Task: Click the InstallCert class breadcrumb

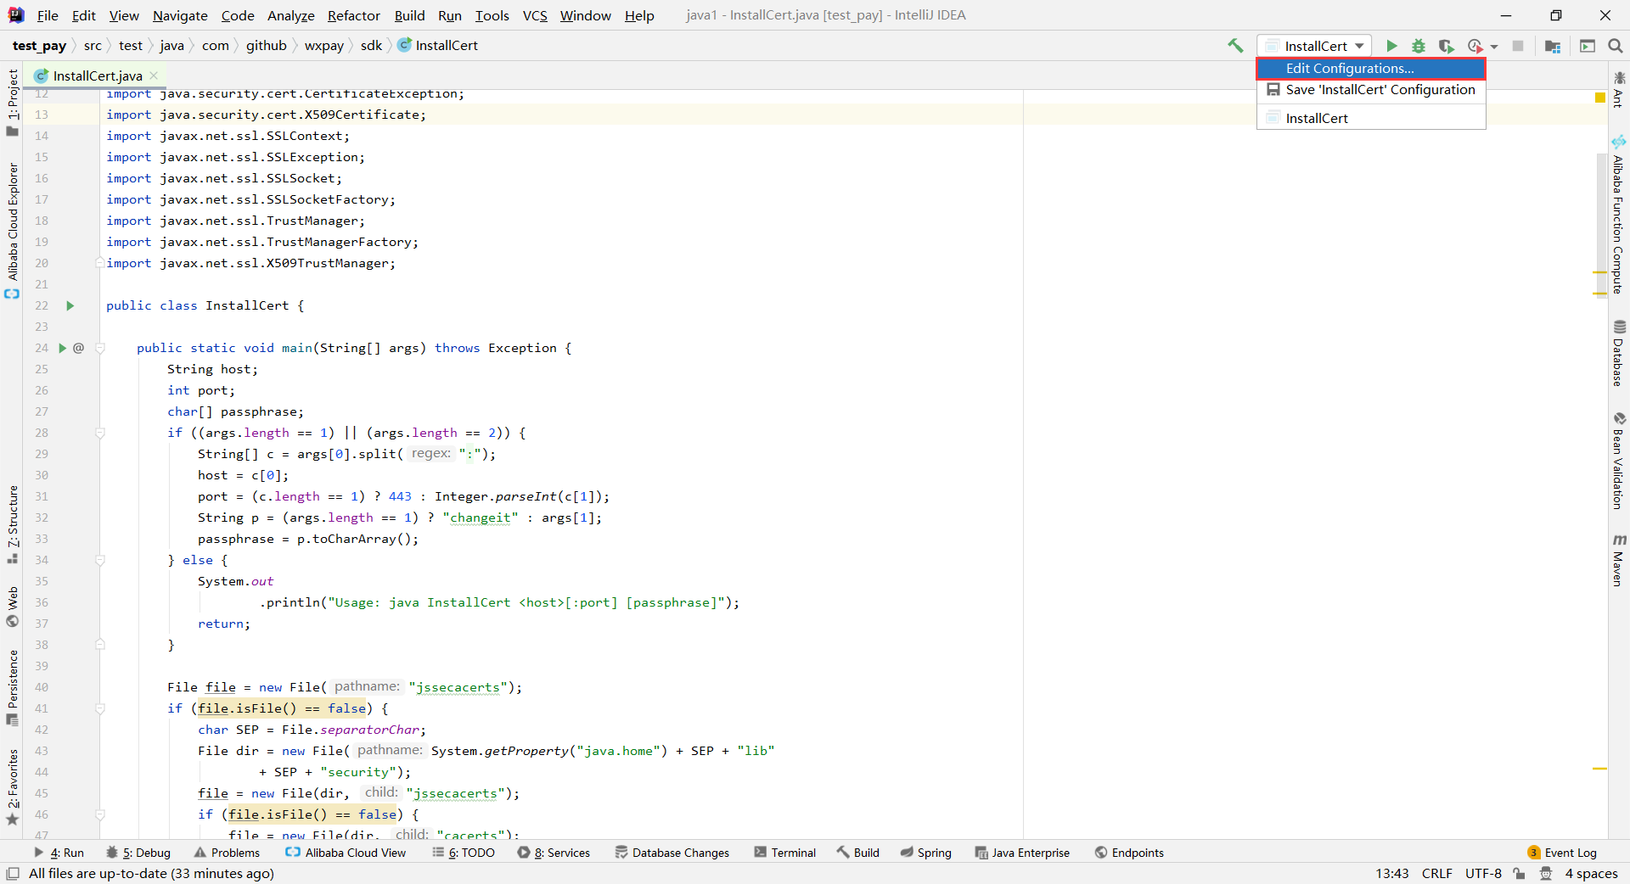Action: point(438,46)
